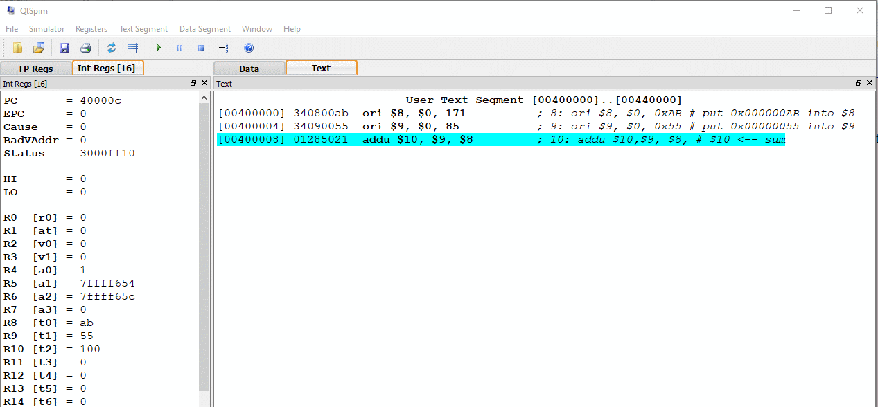Undock the Text panel
Screen dimensions: 878x407
point(859,83)
